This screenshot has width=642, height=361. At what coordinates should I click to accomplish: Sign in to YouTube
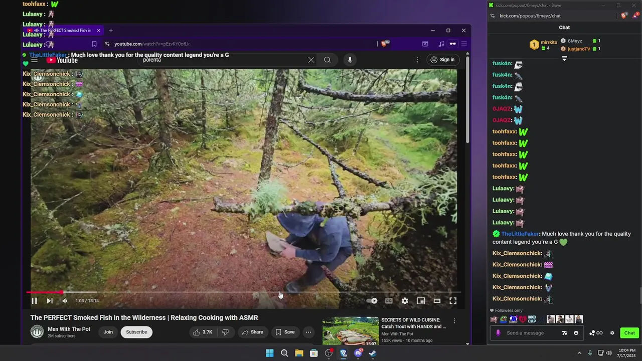coord(442,60)
